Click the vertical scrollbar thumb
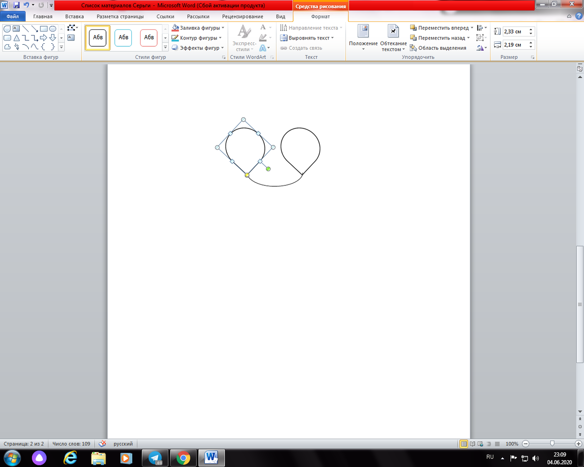Screen dimensions: 584x467 click(580, 304)
